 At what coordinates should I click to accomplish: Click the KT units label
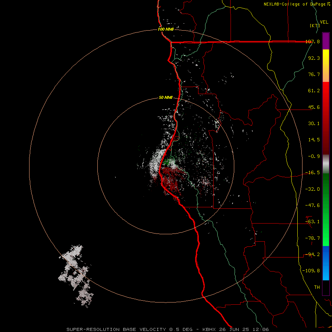(315, 25)
